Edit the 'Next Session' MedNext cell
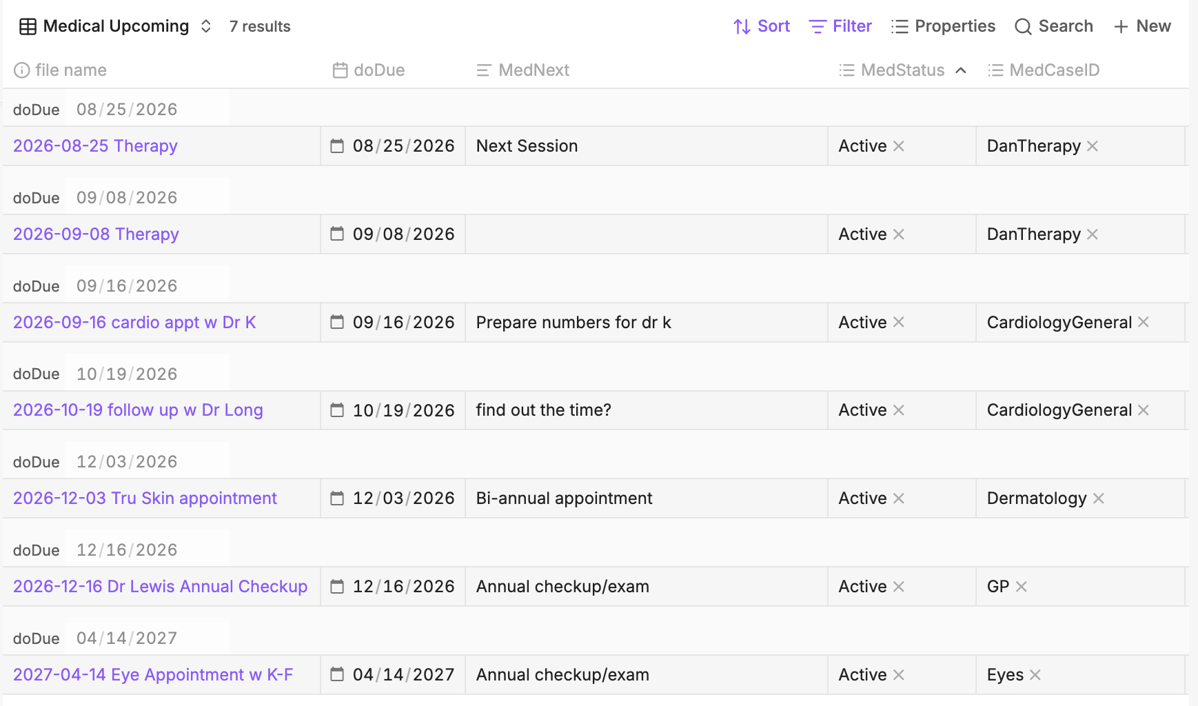Screen dimensions: 1198x706 [x=647, y=146]
